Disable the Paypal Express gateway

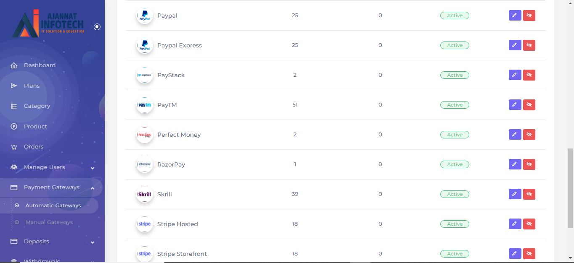click(x=529, y=45)
